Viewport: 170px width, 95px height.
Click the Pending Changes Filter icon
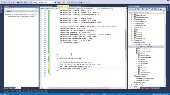(x=143, y=9)
